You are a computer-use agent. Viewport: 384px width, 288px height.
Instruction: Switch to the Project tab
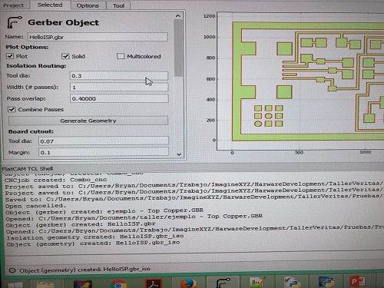point(13,5)
